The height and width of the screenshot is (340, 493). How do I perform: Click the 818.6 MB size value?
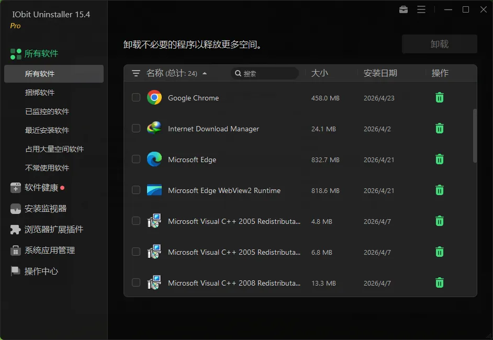point(326,190)
